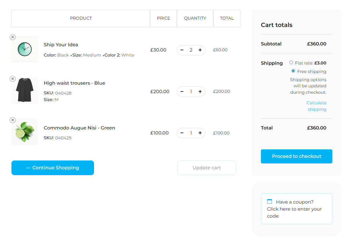Open Calculate shipping link
This screenshot has height=251, width=352.
[316, 106]
